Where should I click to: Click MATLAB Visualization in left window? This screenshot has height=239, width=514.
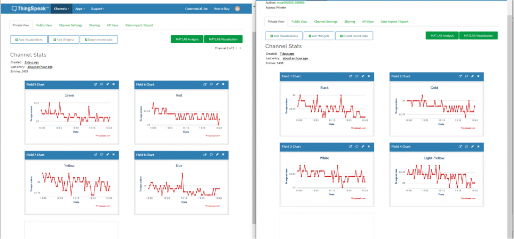[x=223, y=39]
